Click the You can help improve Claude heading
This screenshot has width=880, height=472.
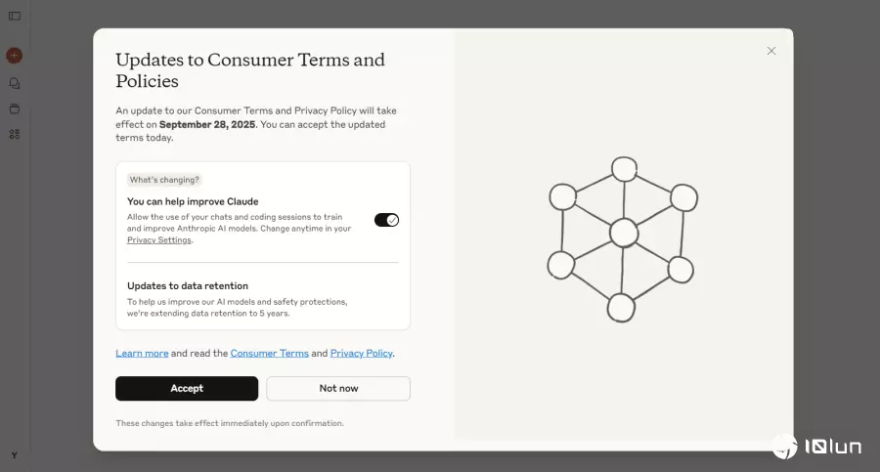(193, 201)
